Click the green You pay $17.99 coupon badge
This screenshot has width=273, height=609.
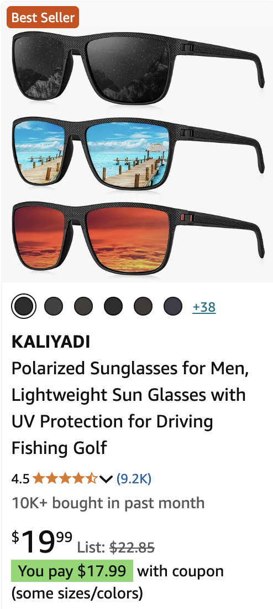point(72,571)
